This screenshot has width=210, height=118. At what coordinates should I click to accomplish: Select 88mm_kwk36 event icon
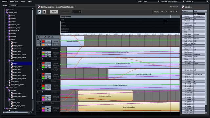[12, 93]
